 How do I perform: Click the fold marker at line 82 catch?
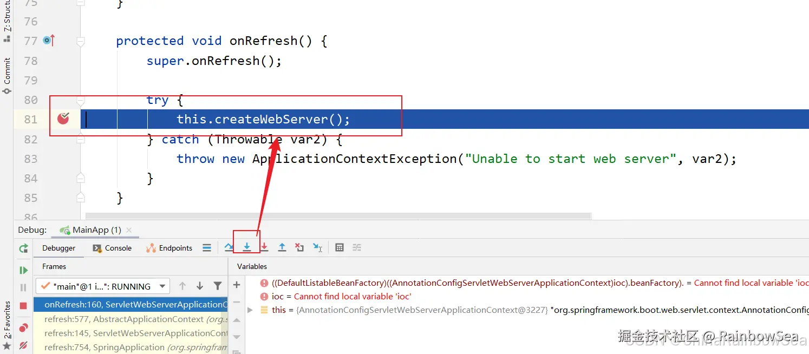(x=81, y=139)
